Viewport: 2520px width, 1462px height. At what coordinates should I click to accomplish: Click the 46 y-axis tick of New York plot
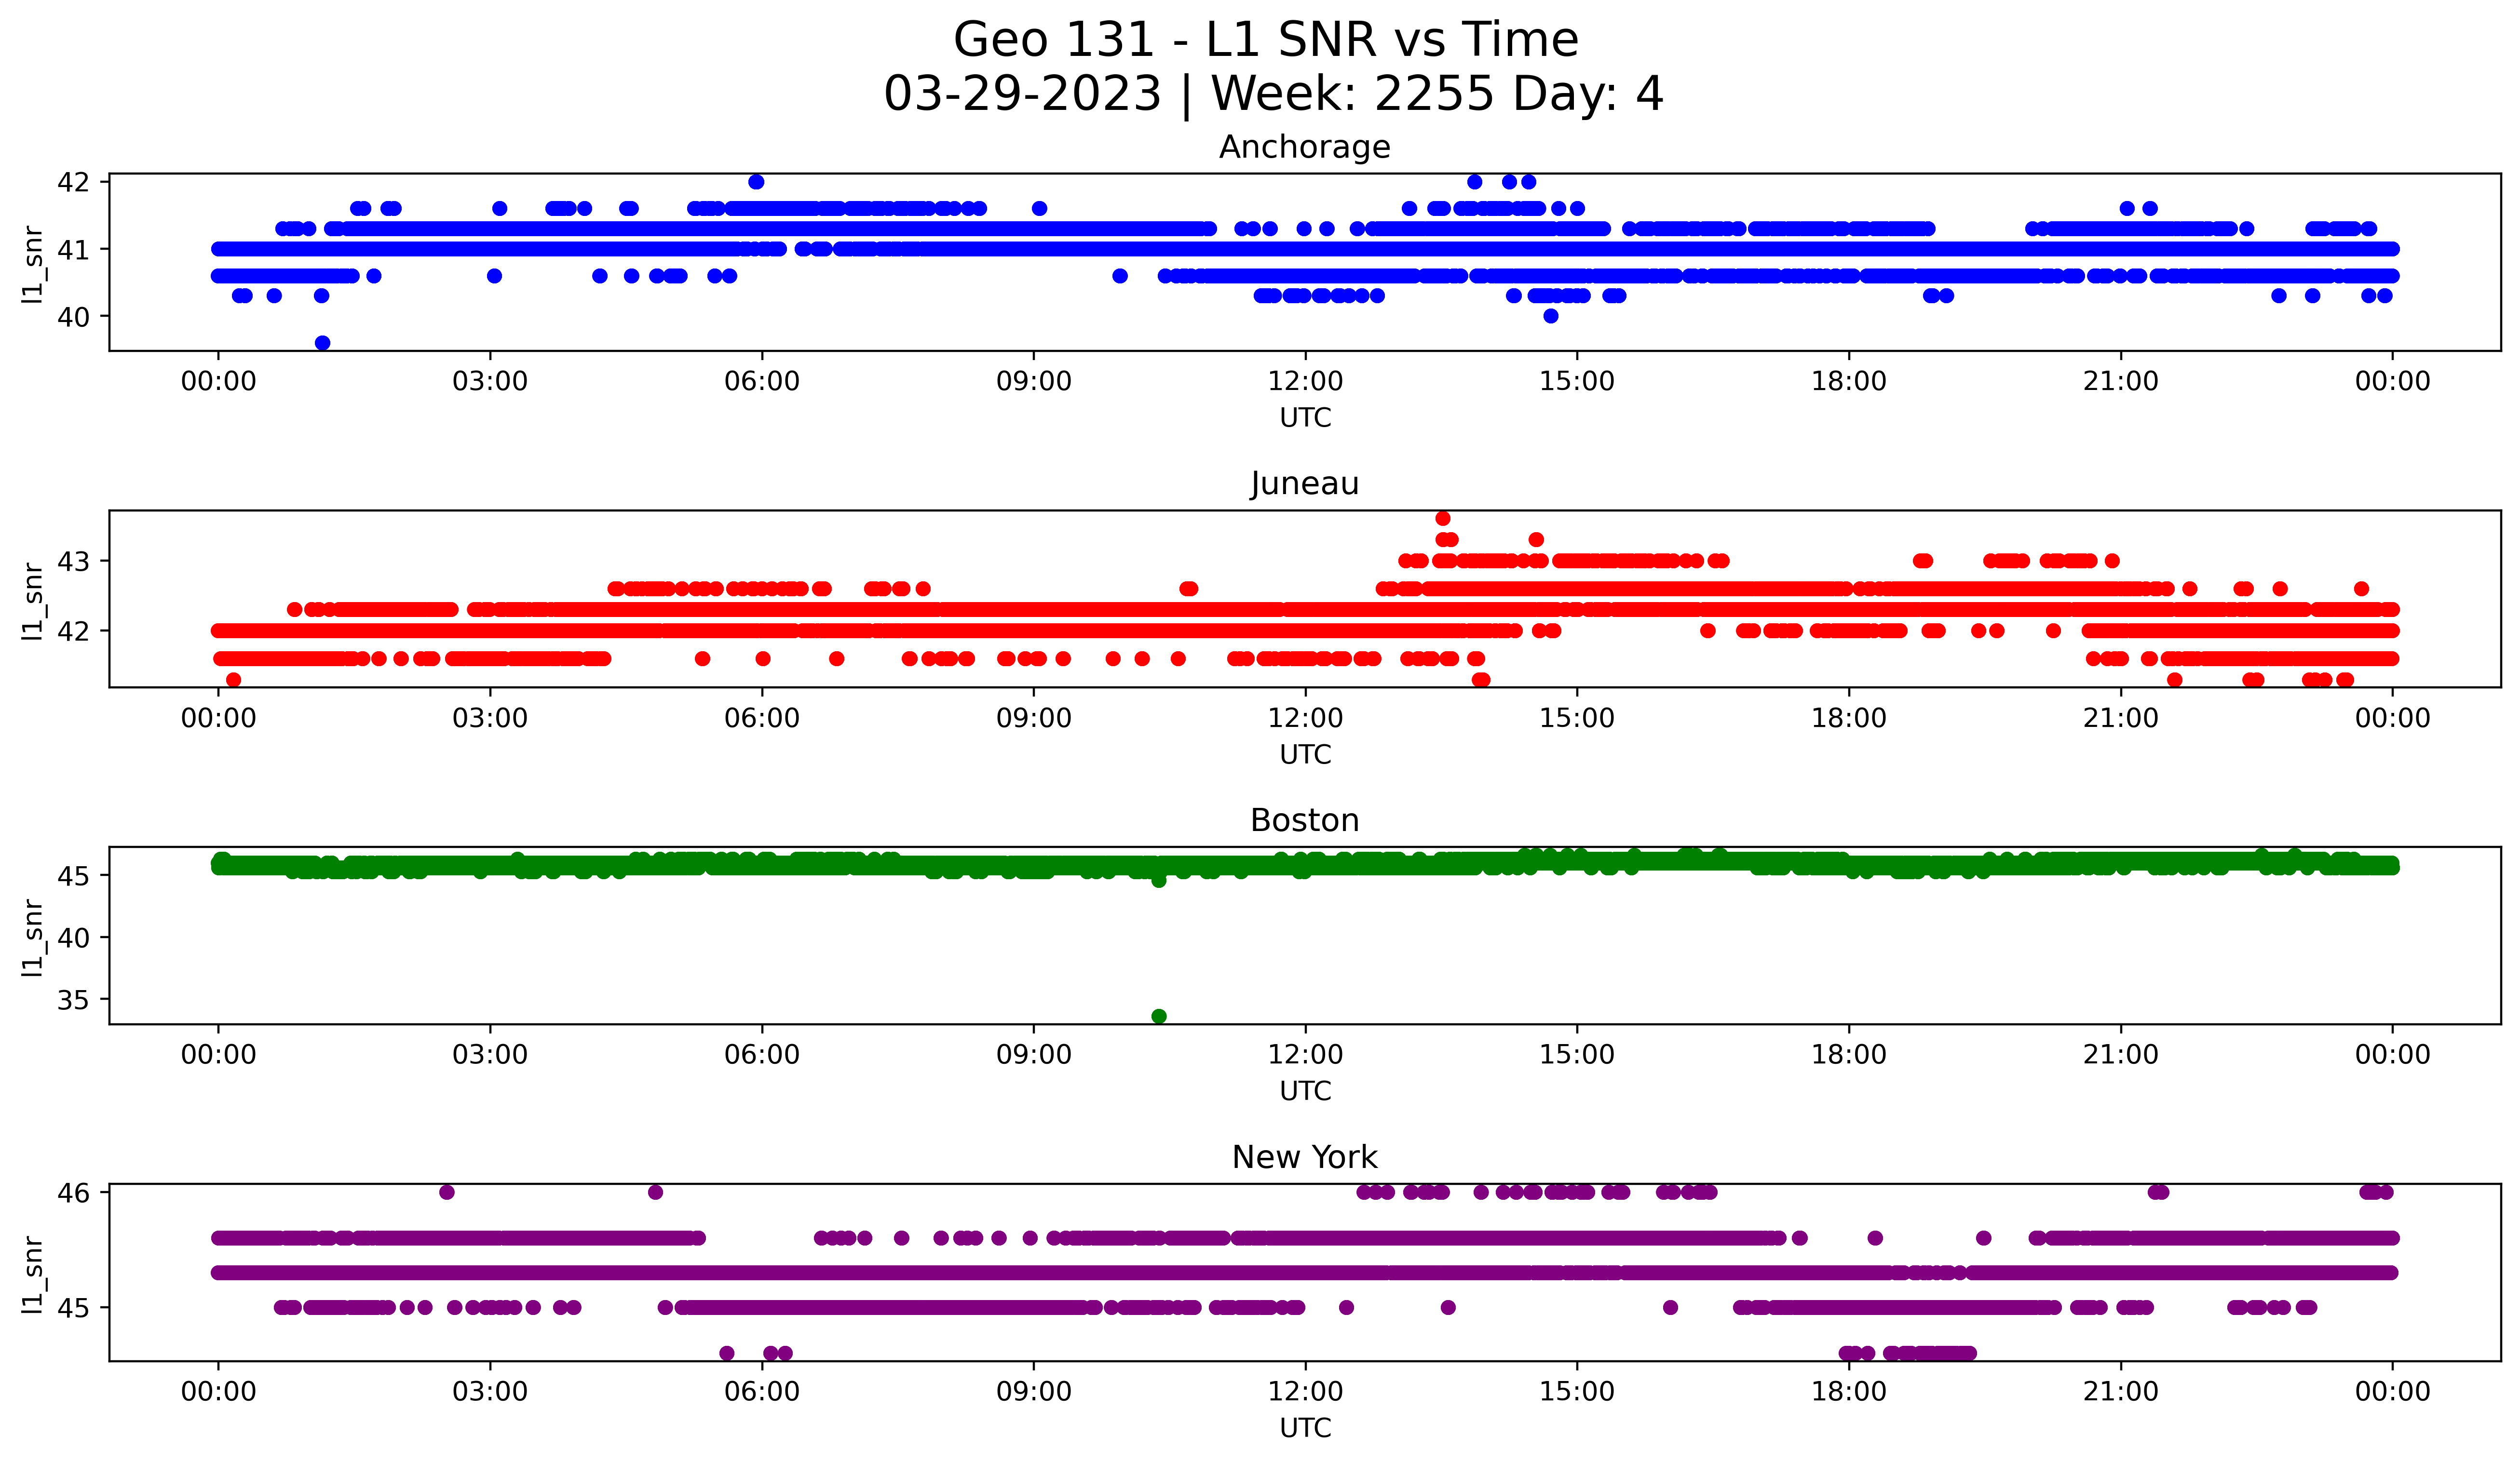coord(73,1192)
